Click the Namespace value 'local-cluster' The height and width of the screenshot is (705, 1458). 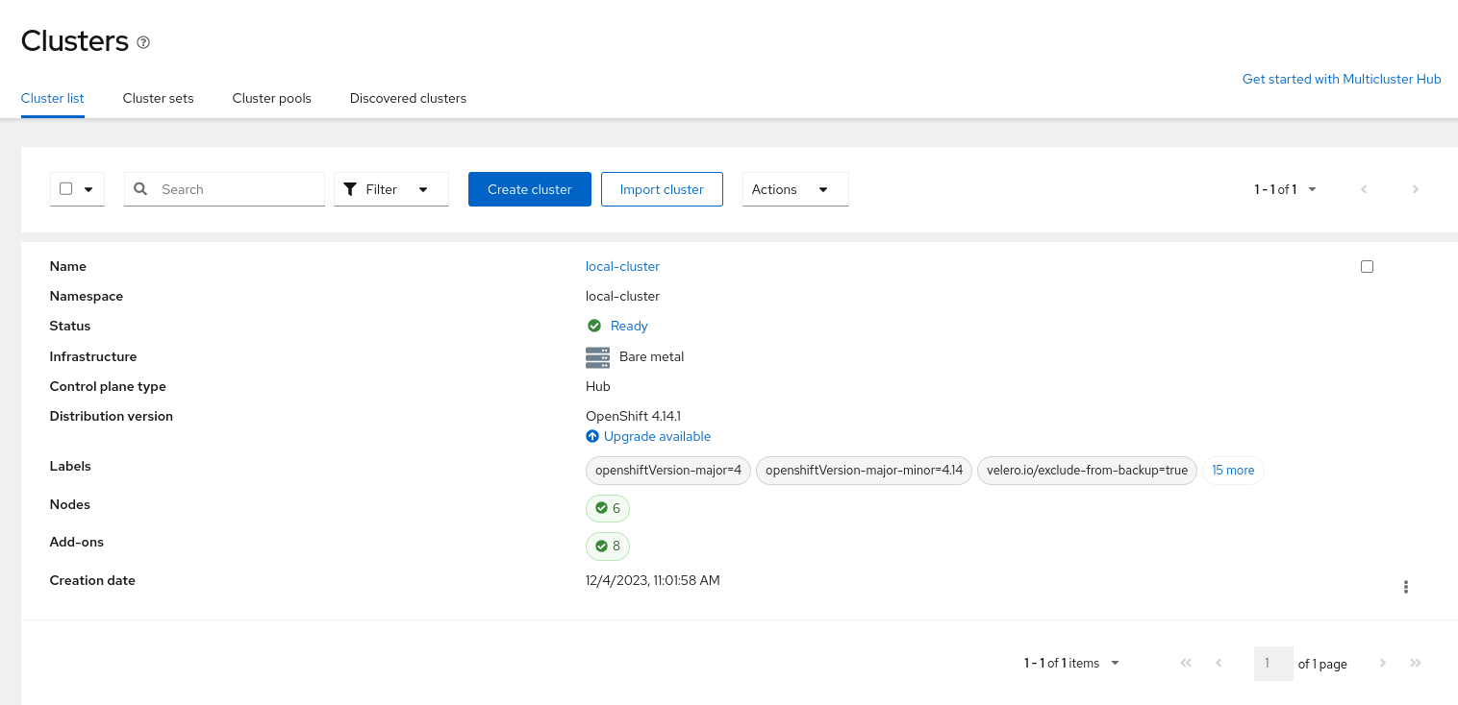coord(622,296)
